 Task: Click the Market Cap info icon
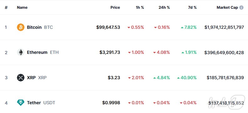(x=241, y=8)
